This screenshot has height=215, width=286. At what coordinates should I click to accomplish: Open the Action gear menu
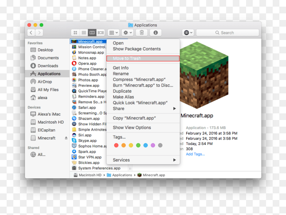click(127, 33)
